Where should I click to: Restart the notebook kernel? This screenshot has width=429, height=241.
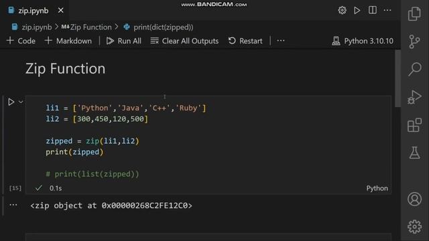coord(245,41)
